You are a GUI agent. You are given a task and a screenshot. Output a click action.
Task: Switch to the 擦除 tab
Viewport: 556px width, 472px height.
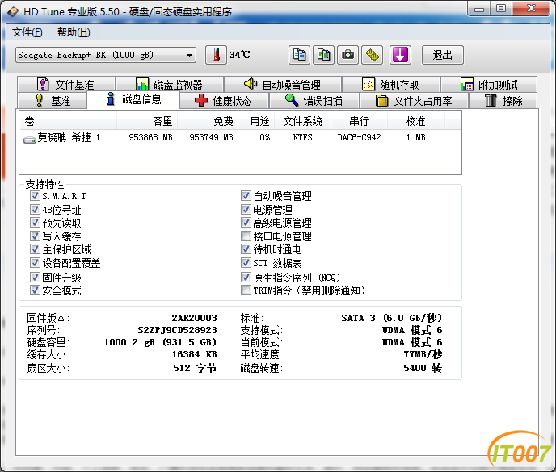pos(503,101)
